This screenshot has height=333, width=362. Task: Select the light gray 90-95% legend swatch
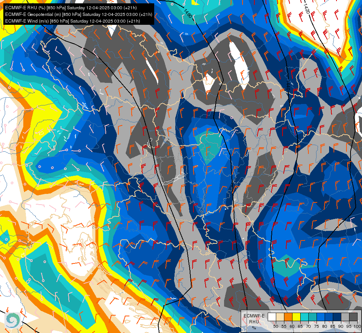coord(345,317)
